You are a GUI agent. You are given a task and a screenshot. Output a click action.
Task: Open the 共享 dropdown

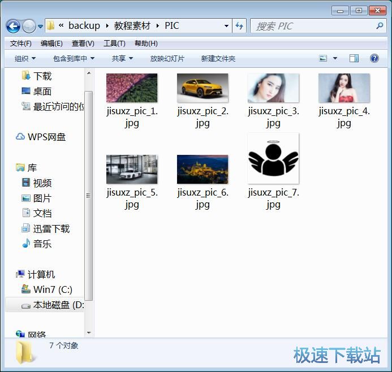point(122,59)
